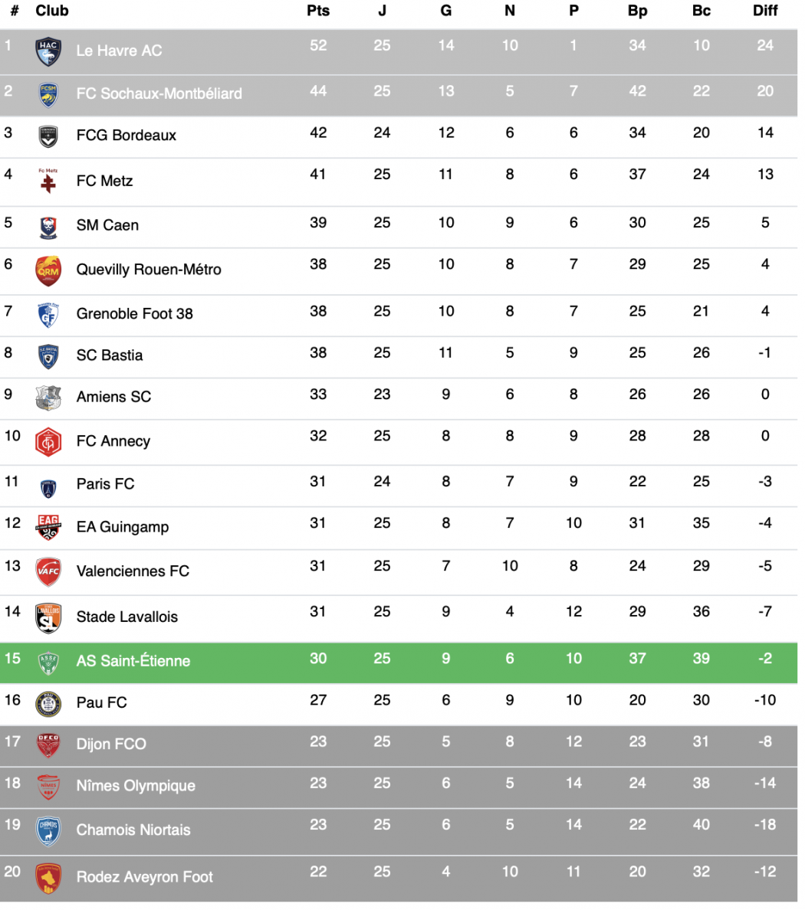
Task: Click the Rodez Aveyron Foot crest
Action: [48, 879]
